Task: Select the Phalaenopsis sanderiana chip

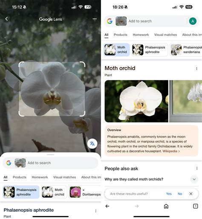Action: (x=186, y=50)
